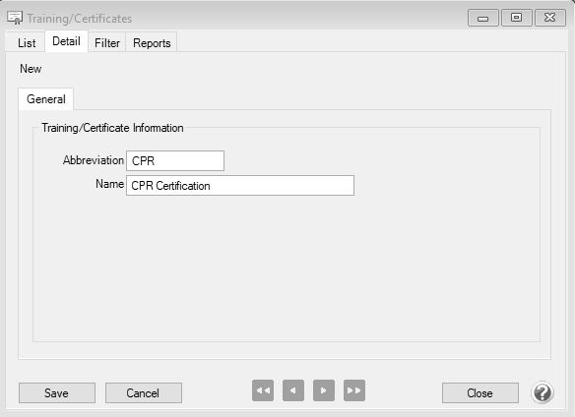Image resolution: width=575 pixels, height=417 pixels.
Task: Click into the Abbreviation field containing CPR
Action: [x=175, y=161]
